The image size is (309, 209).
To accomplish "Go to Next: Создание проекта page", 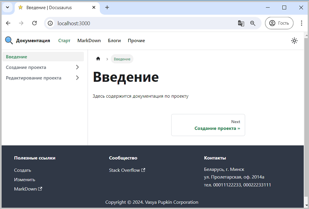I will pos(208,125).
